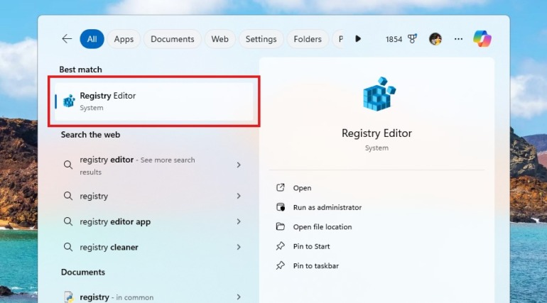
Task: Click magnifier icon beside registry editor app
Action: tap(68, 221)
